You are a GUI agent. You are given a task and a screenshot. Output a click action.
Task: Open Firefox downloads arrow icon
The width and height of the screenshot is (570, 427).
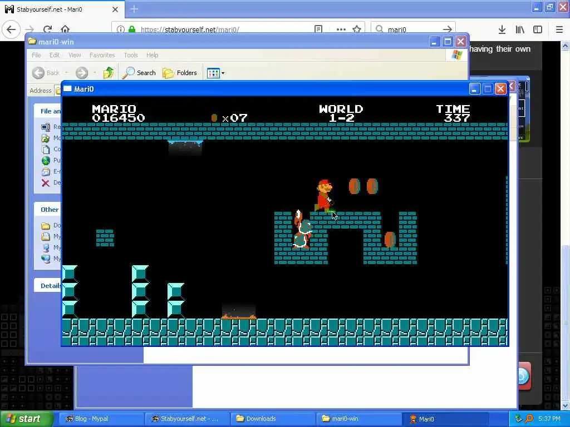(502, 29)
